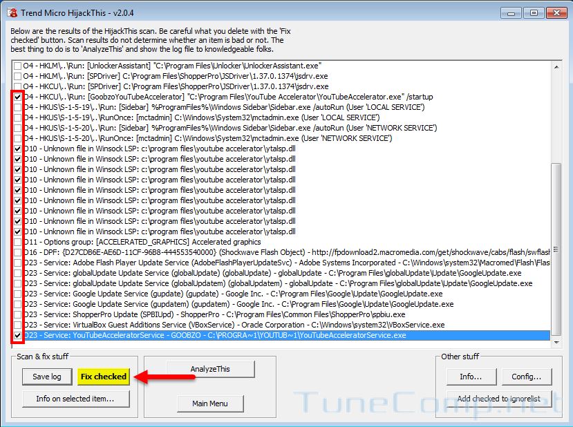573x427 pixels.
Task: Select the O11 Accelerated graphics row text
Action: [142, 242]
